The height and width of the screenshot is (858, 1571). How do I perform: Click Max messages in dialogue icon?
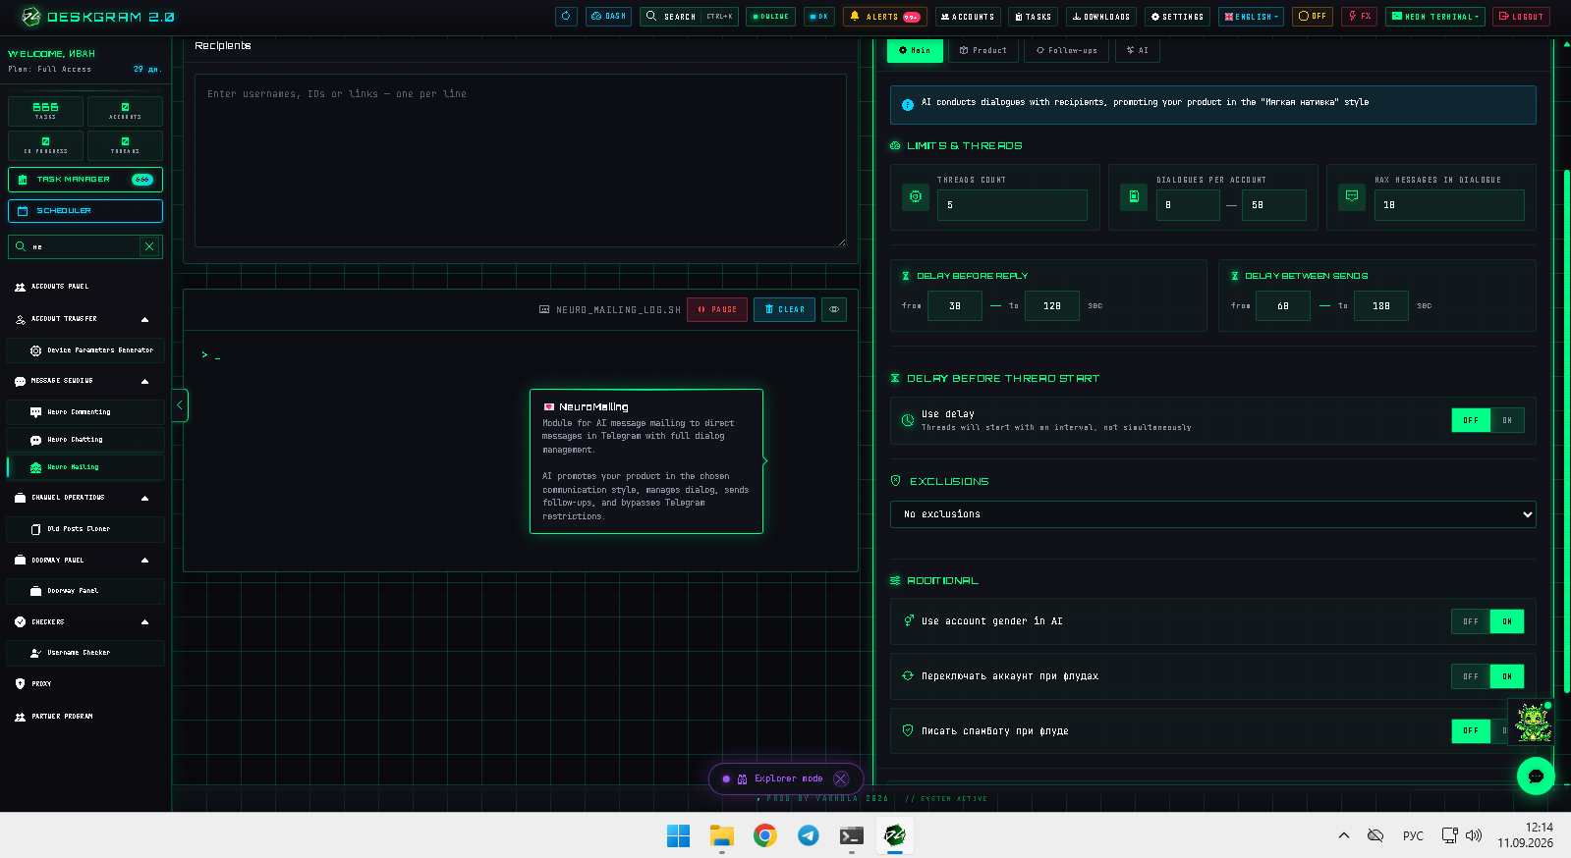pos(1352,196)
